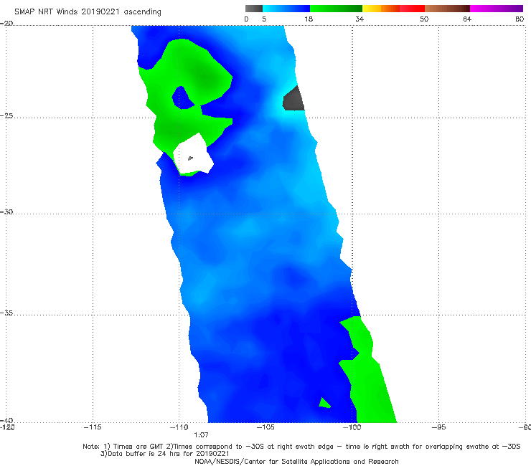Screen dimensions: 531x466
Task: Click the magenta-purple 64–80 color bar segment
Action: (x=497, y=9)
